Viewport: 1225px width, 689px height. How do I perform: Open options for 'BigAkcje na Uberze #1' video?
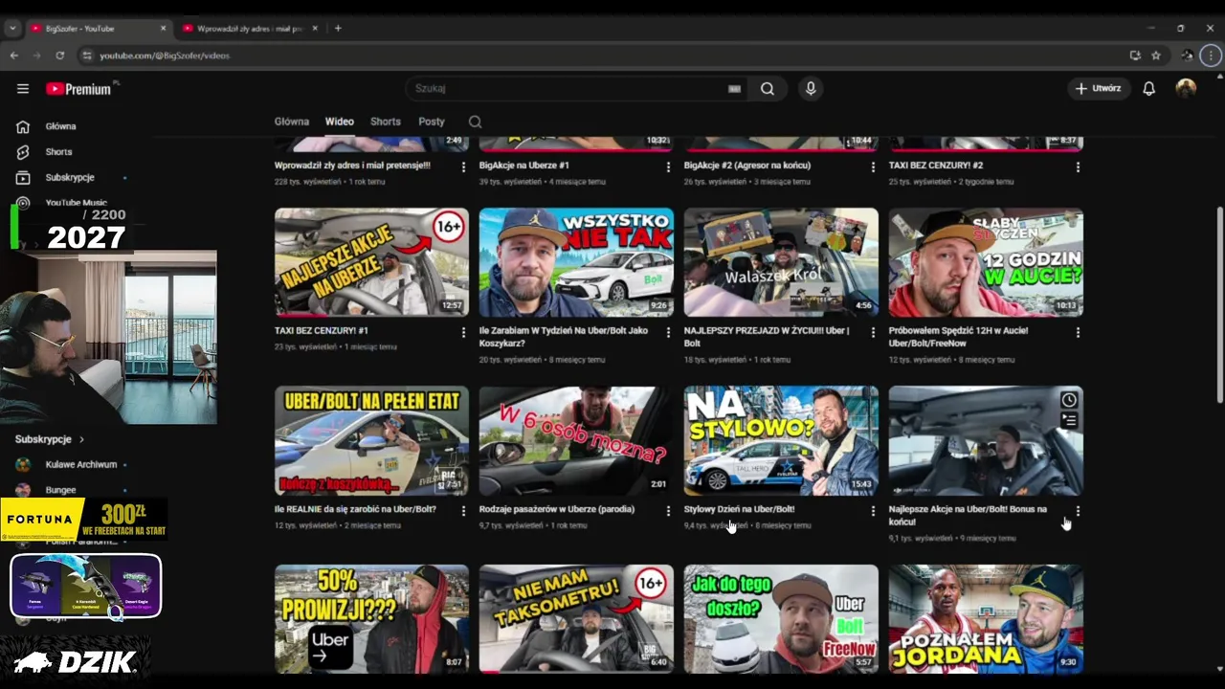point(668,167)
